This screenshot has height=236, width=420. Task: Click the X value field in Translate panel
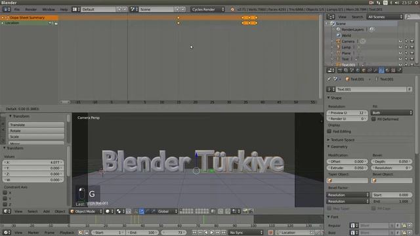[33, 162]
